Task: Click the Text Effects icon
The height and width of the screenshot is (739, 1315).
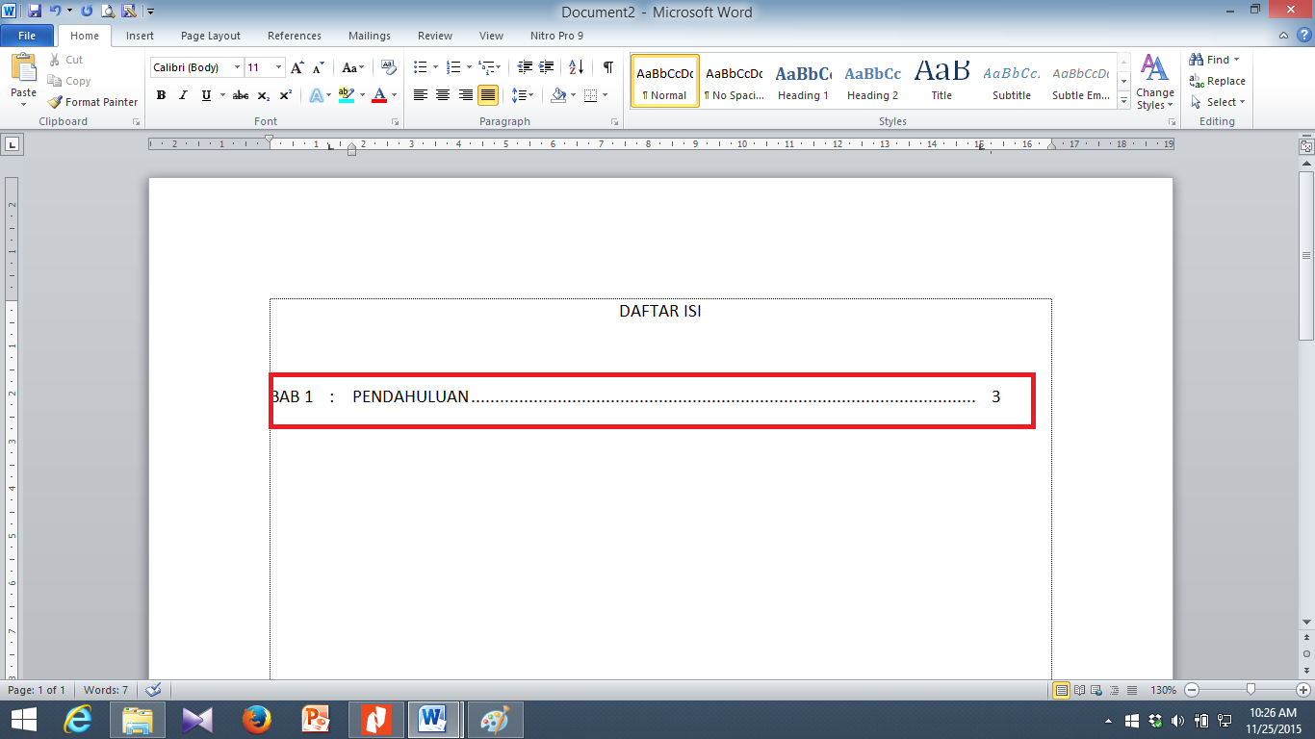Action: [318, 95]
